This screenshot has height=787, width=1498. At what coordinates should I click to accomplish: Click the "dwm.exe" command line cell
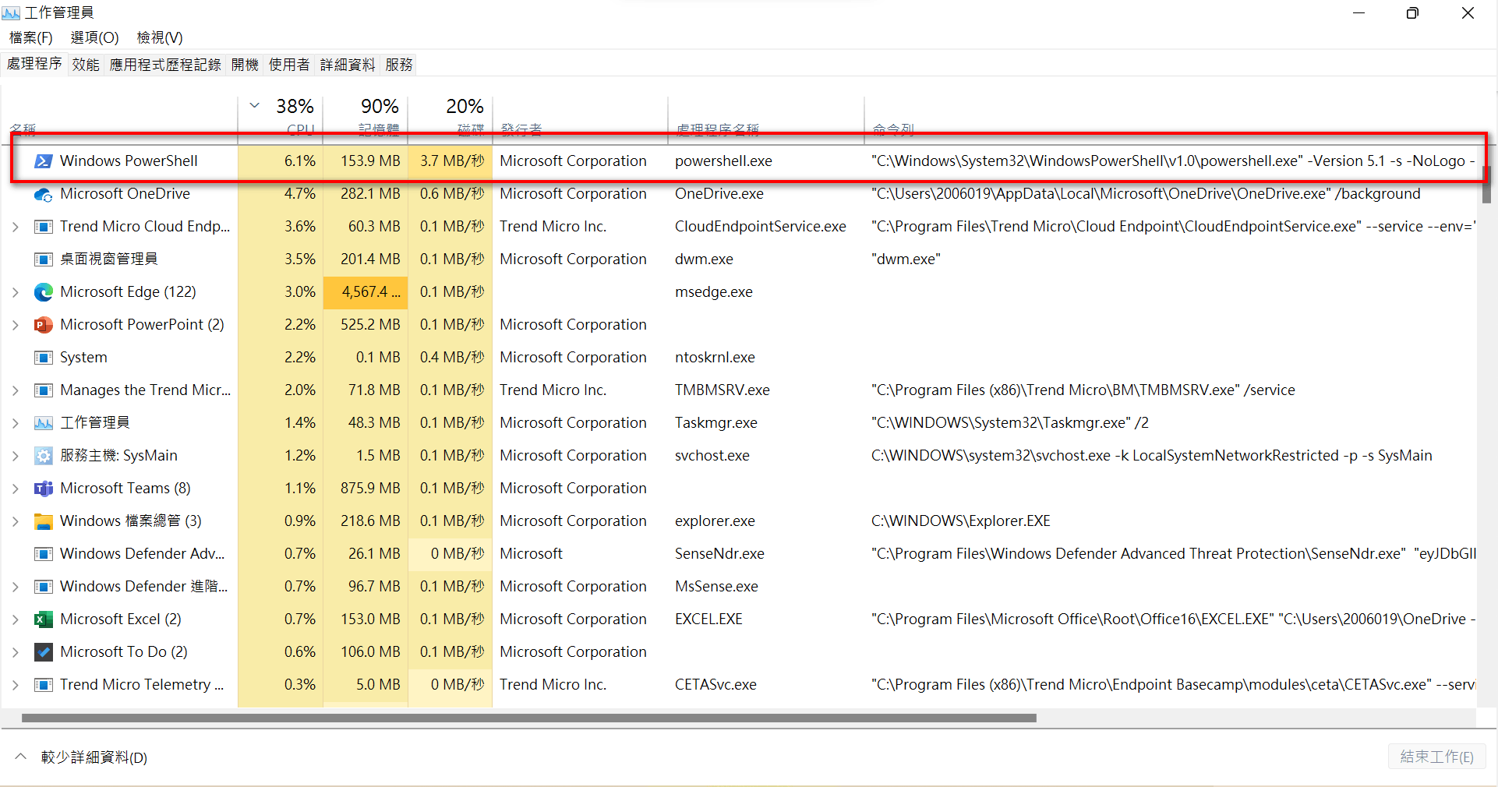tap(906, 259)
